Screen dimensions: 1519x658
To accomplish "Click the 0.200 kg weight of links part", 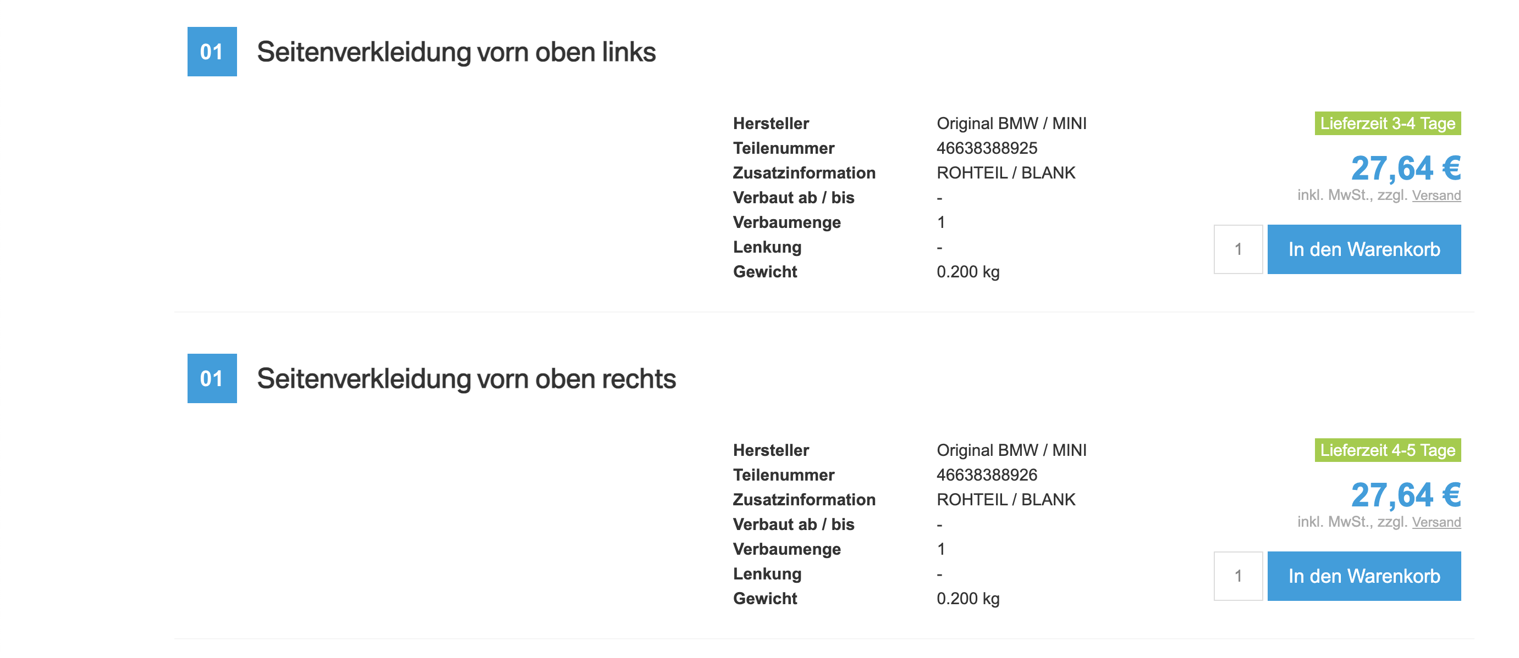I will point(967,271).
